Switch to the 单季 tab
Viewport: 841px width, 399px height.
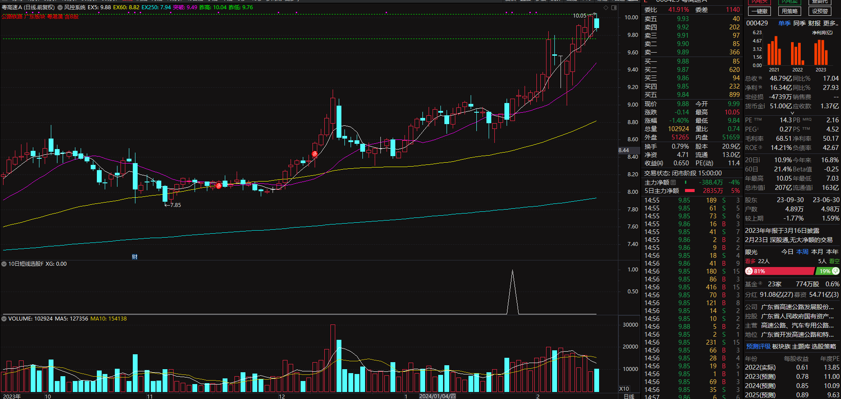[x=784, y=23]
